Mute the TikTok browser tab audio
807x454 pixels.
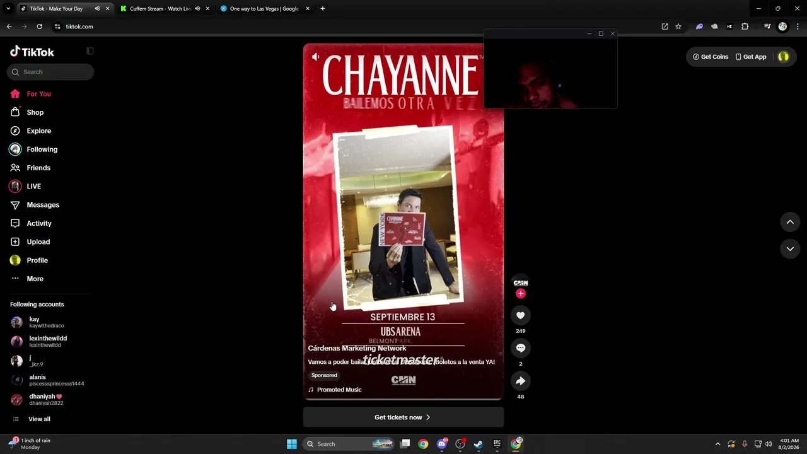click(97, 9)
